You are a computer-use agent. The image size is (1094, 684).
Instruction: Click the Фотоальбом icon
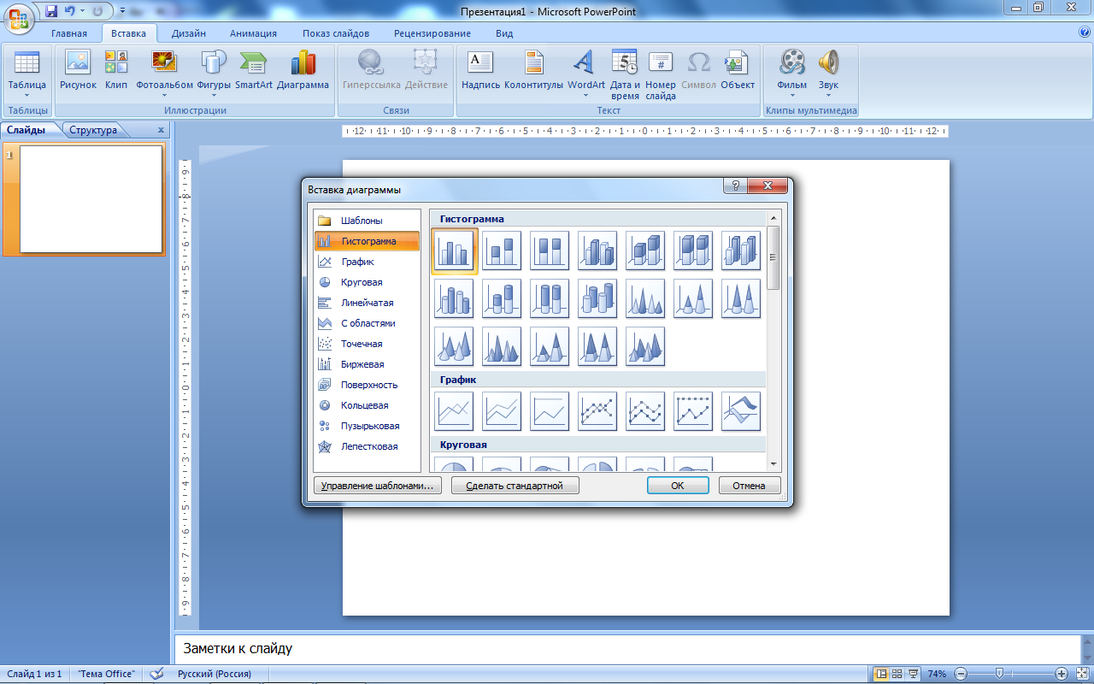pos(164,74)
